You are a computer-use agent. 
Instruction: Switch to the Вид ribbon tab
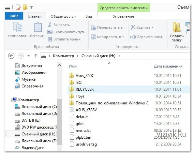point(89,16)
